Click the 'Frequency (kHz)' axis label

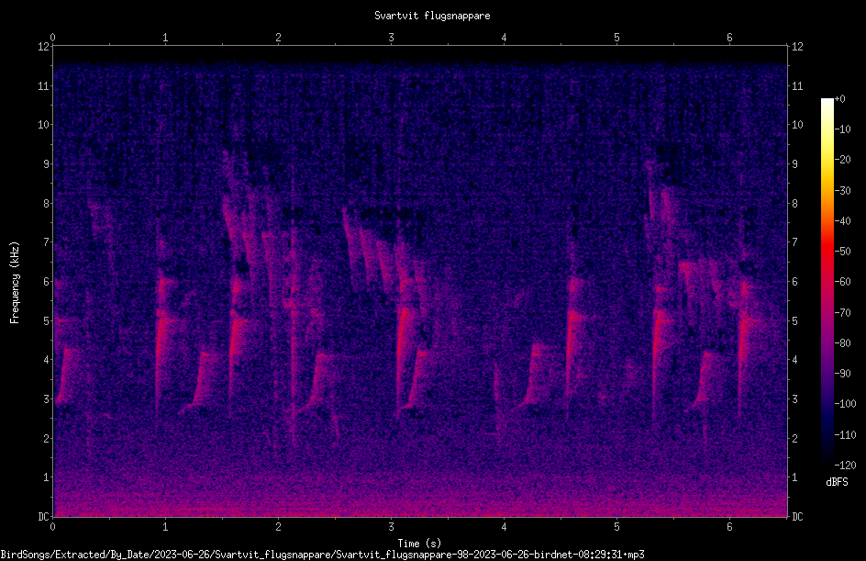click(15, 282)
